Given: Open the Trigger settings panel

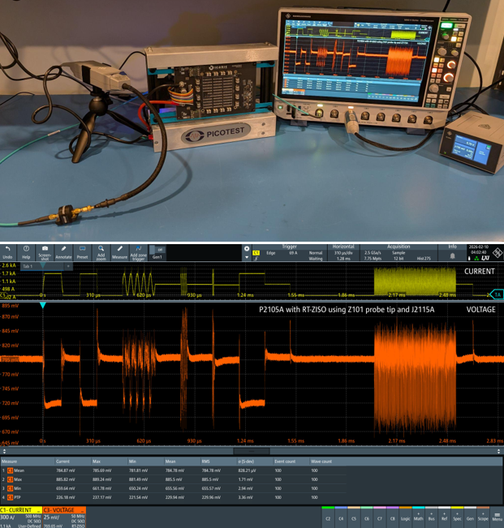Looking at the screenshot, I should coord(289,252).
